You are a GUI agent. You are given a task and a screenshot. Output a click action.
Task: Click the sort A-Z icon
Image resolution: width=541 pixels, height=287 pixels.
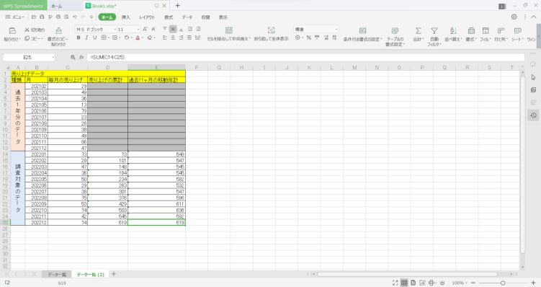coord(453,31)
